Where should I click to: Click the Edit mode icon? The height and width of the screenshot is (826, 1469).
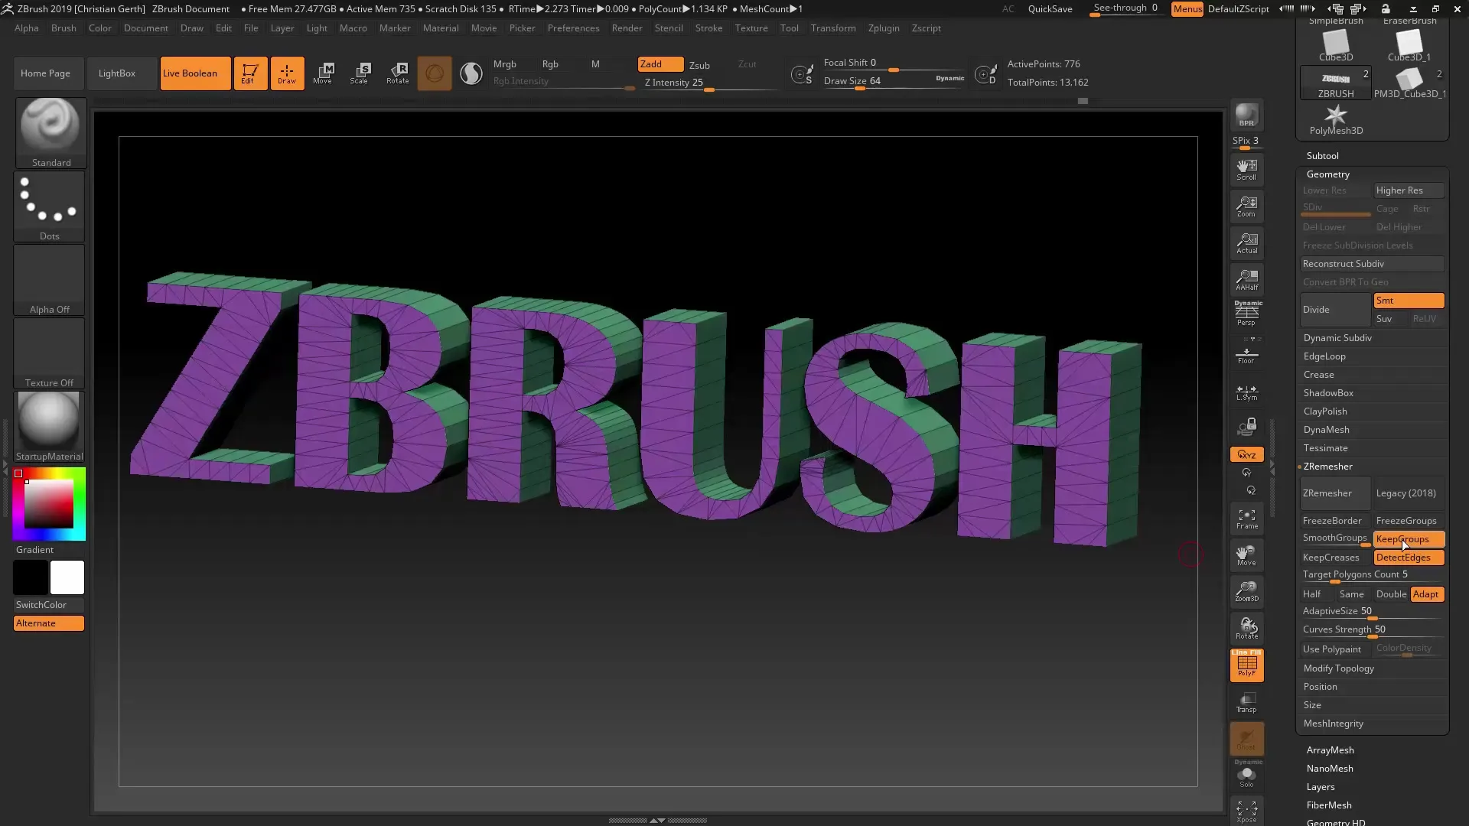click(x=250, y=73)
